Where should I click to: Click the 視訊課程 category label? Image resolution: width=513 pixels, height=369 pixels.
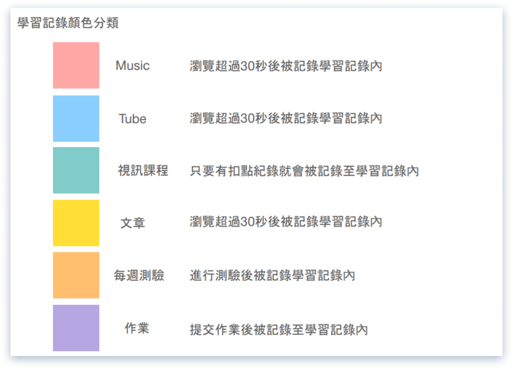point(143,171)
